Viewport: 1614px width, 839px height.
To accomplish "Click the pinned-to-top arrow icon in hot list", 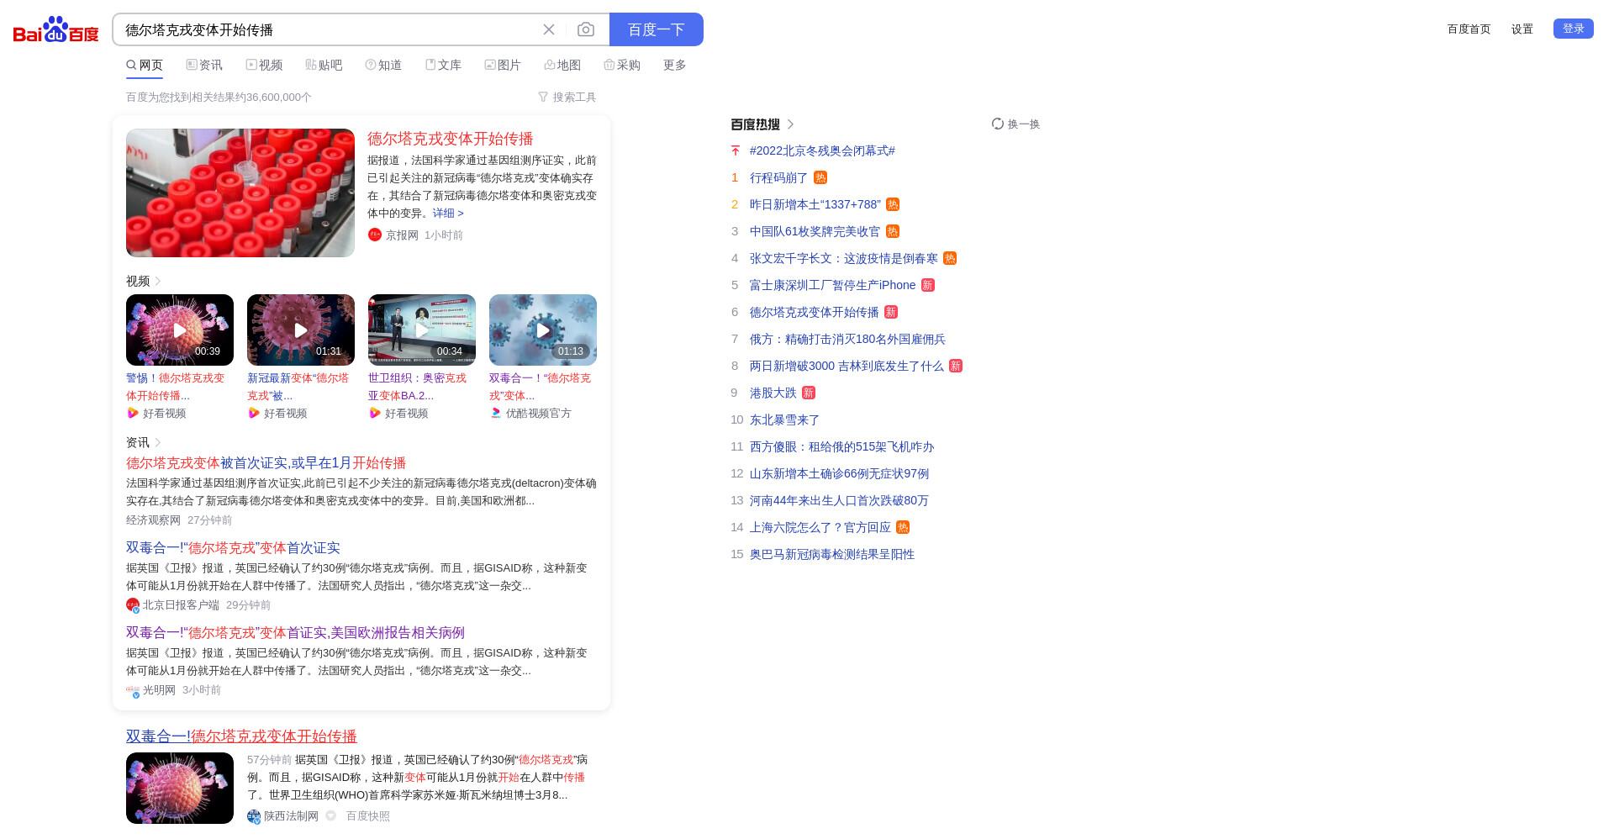I will pyautogui.click(x=736, y=151).
